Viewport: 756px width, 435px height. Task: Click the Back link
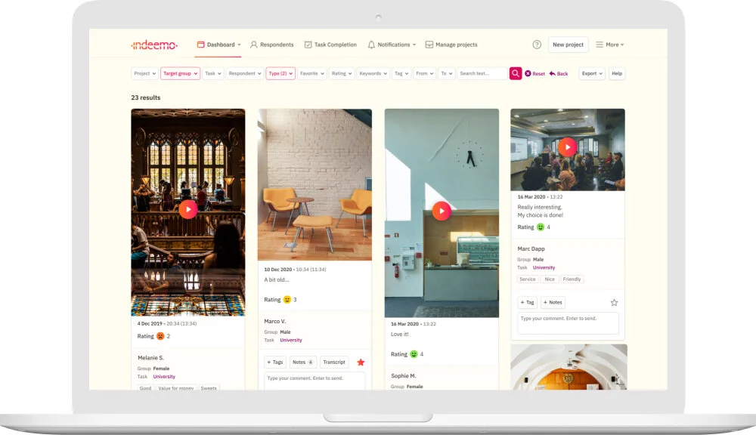[559, 74]
